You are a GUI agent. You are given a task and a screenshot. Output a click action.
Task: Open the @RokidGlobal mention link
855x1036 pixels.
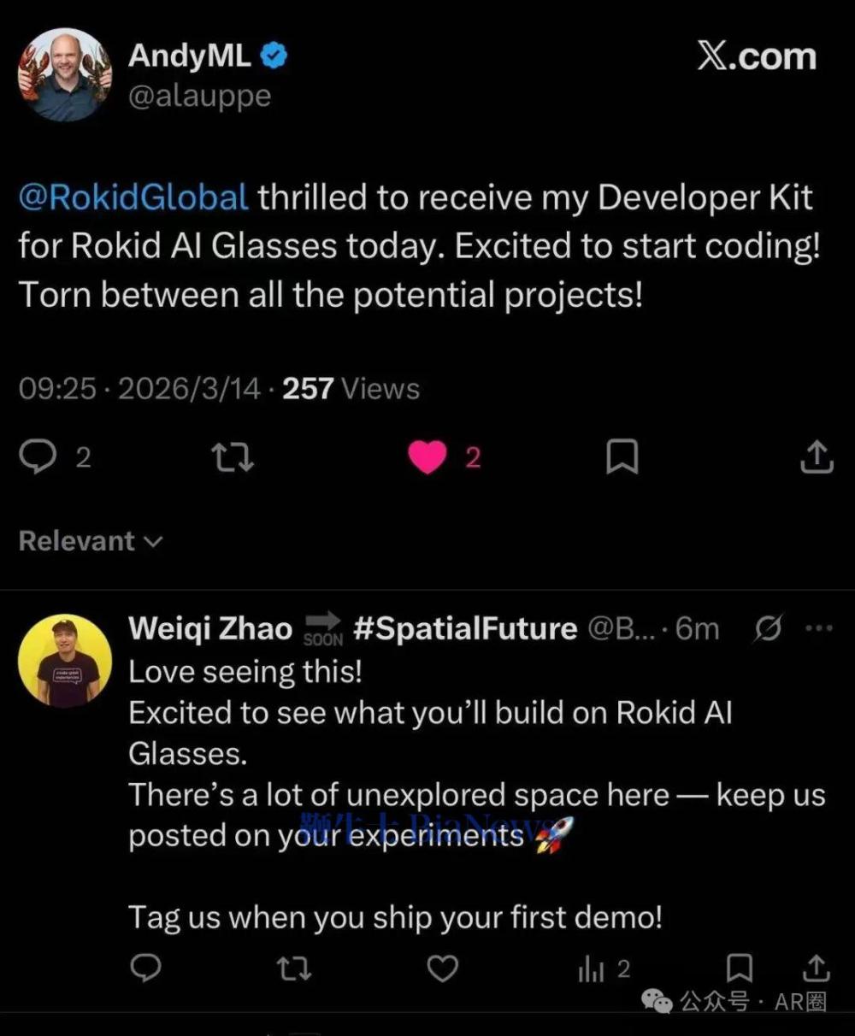[133, 197]
